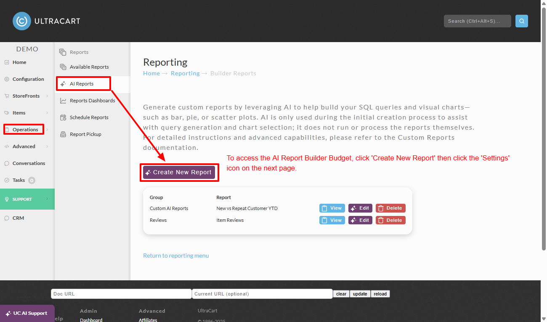Click the 'Custom AI Reports' group cell
Viewport: 547px width, 322px height.
click(x=169, y=208)
